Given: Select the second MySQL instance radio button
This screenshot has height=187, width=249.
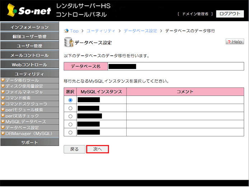Looking at the screenshot, I should (70, 108).
